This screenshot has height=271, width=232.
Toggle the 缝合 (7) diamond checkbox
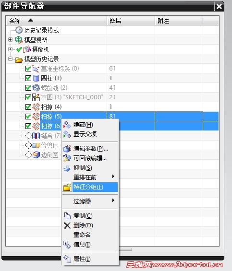[28, 136]
